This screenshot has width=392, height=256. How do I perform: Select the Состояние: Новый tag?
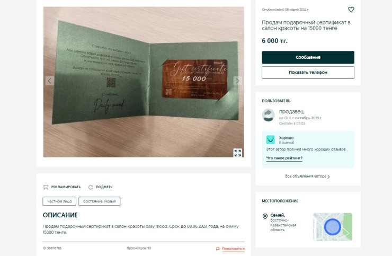pos(99,201)
